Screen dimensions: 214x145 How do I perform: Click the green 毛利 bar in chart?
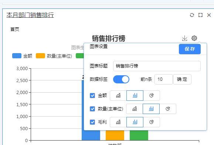pyautogui.click(x=139, y=135)
